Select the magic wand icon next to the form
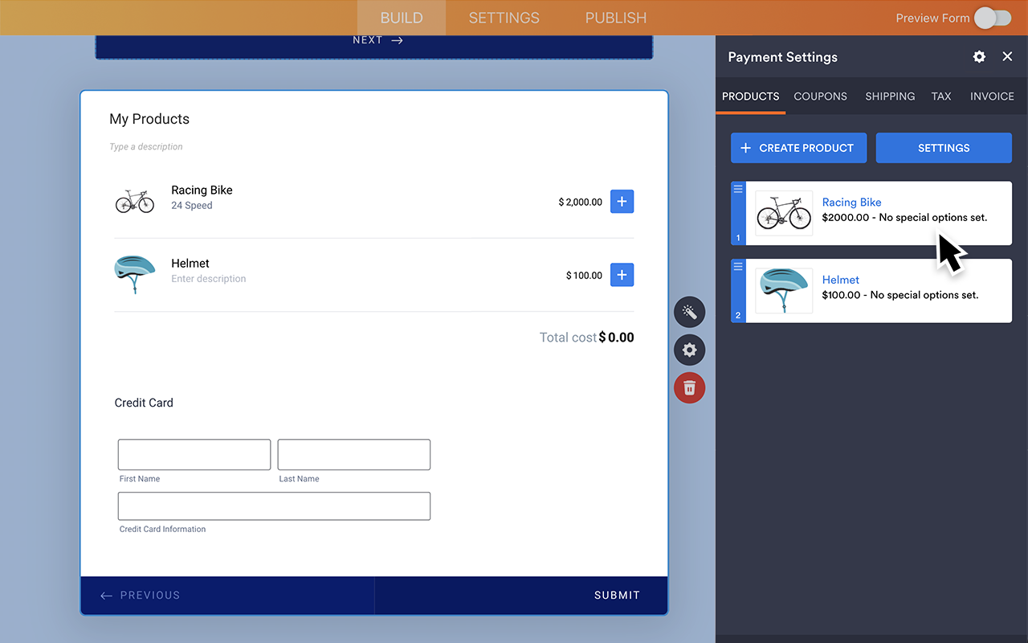1028x643 pixels. (x=689, y=312)
